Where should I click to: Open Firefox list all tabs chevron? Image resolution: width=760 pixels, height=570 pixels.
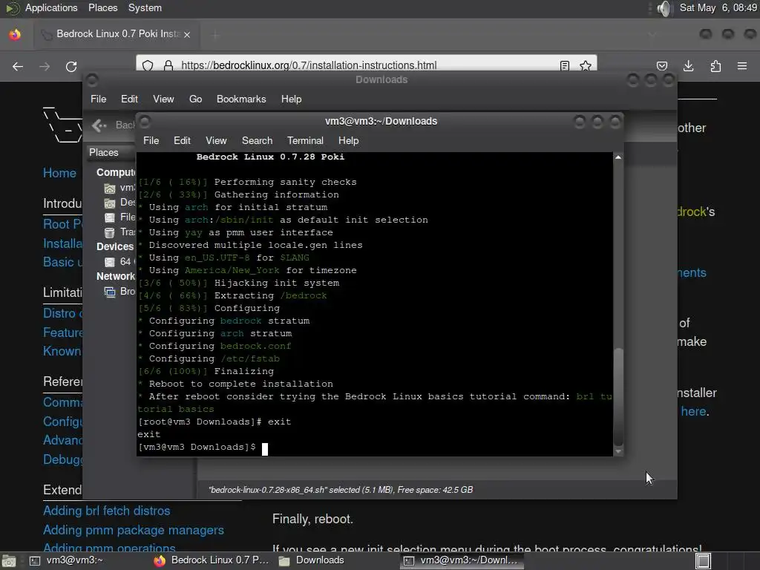click(x=652, y=34)
